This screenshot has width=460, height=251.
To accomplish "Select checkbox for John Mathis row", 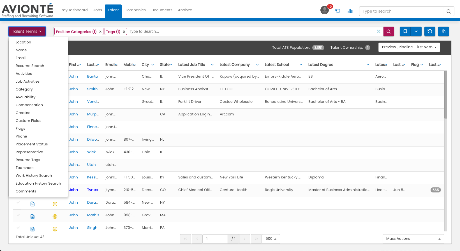I will 18,215.
